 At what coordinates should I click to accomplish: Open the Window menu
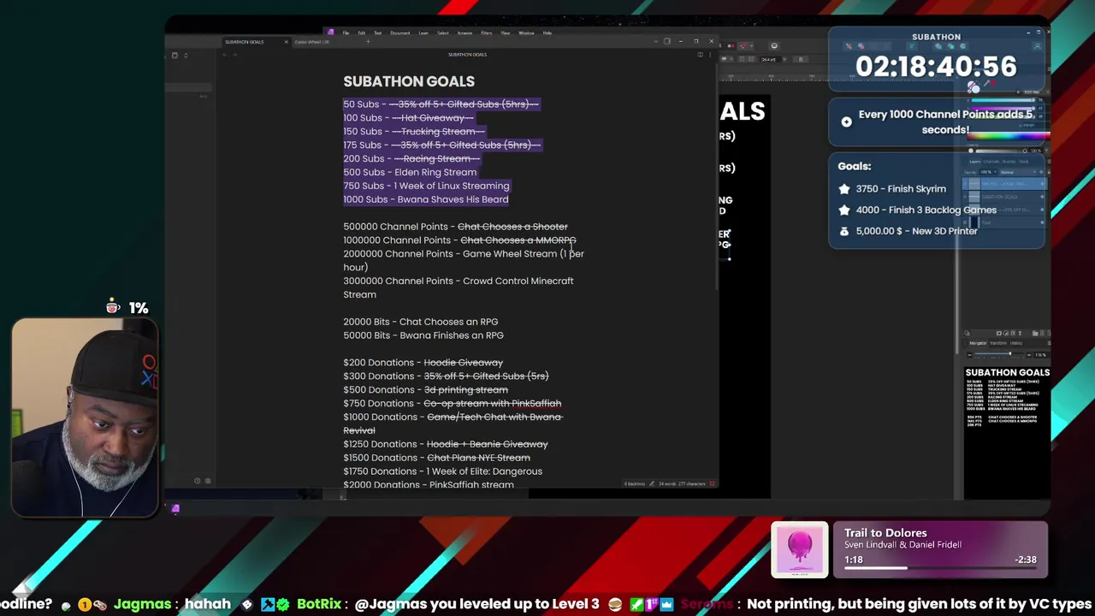click(x=526, y=33)
